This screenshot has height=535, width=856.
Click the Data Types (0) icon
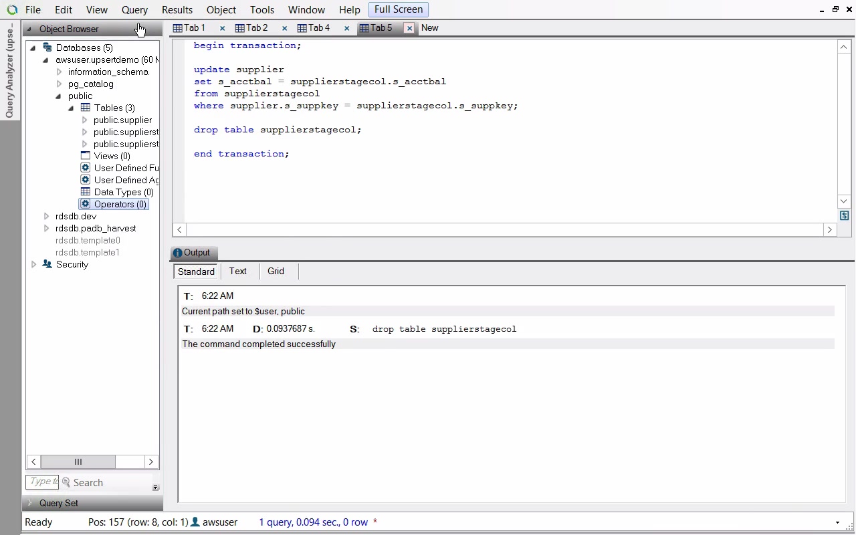pyautogui.click(x=86, y=192)
